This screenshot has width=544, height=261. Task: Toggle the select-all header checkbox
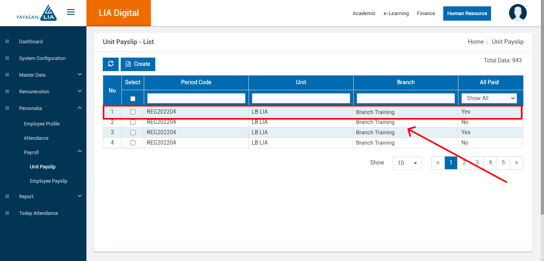[x=133, y=99]
